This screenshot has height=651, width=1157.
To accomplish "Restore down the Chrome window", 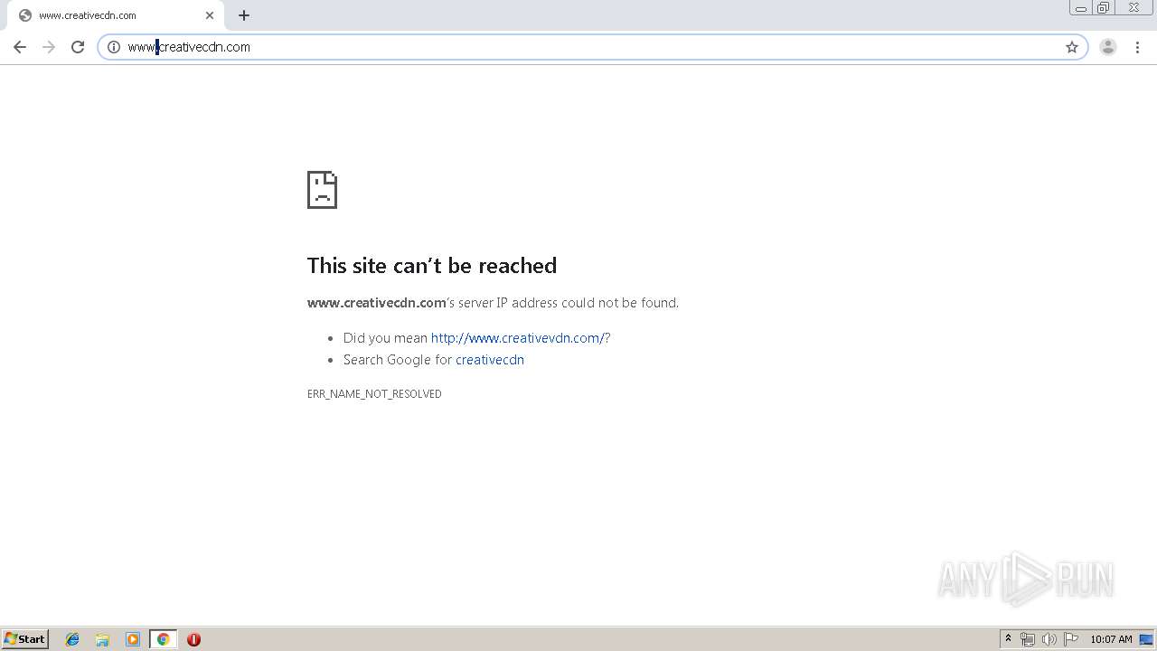I will pos(1104,8).
